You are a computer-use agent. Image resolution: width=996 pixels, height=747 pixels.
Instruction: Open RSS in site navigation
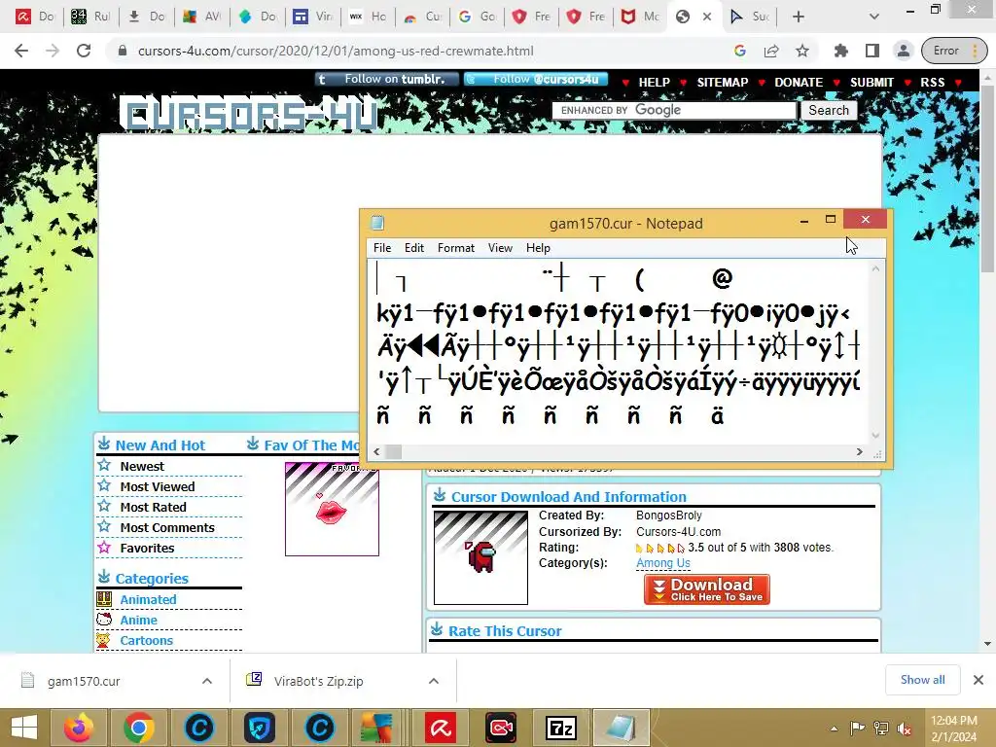[x=932, y=83]
